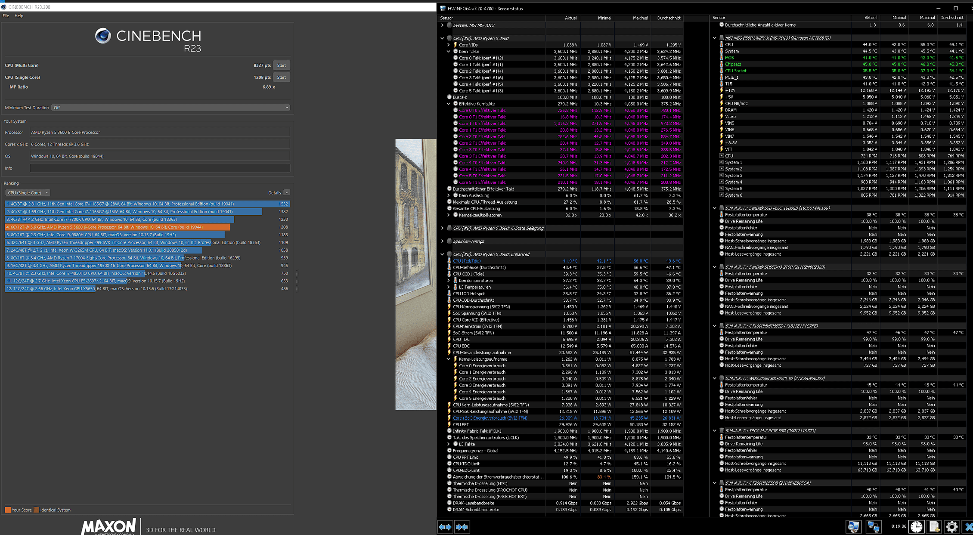Click the circle icon beside DRAM-Lesebandbreite
The image size is (973, 535).
(x=449, y=503)
